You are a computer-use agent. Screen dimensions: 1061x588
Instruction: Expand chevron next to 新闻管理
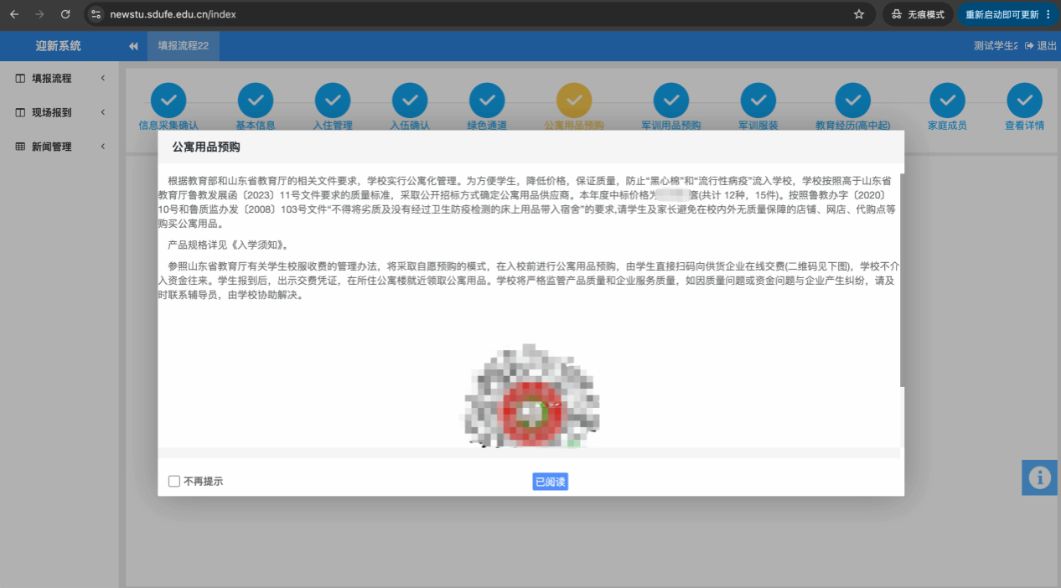(102, 147)
